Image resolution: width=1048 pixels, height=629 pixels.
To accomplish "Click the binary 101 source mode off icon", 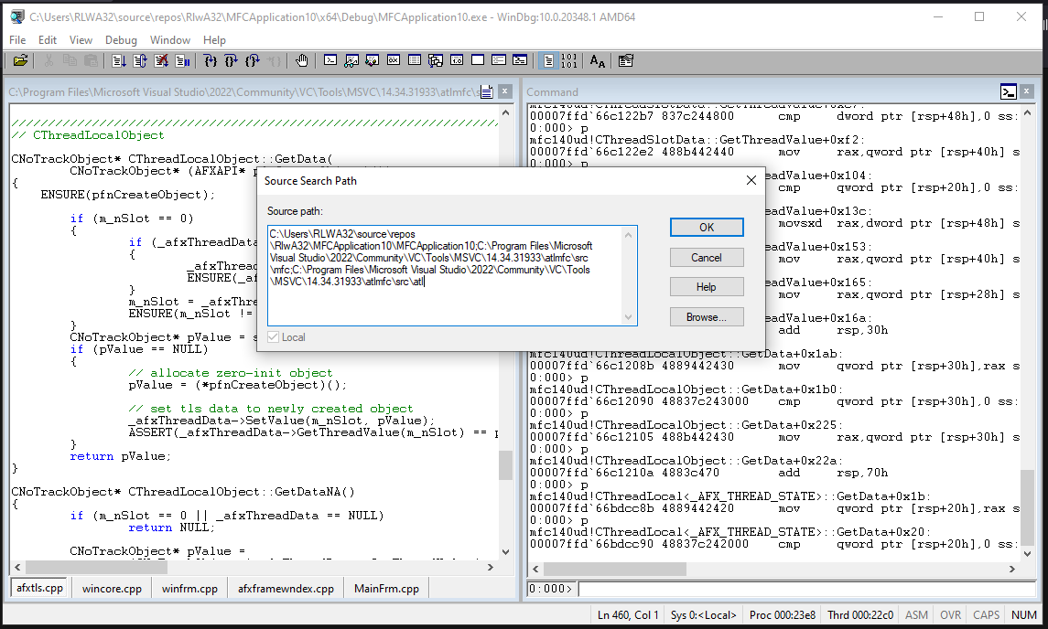I will (x=568, y=61).
